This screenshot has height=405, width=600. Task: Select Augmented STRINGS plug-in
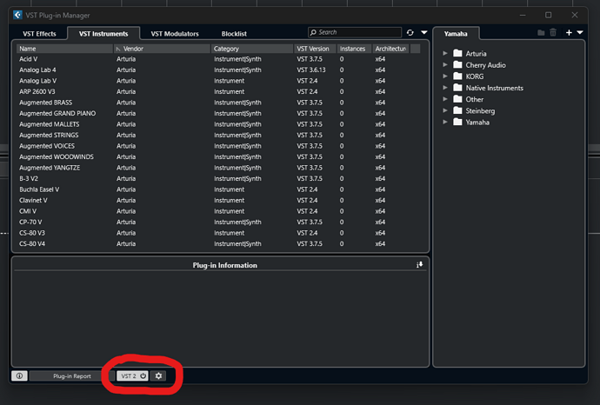click(x=219, y=135)
